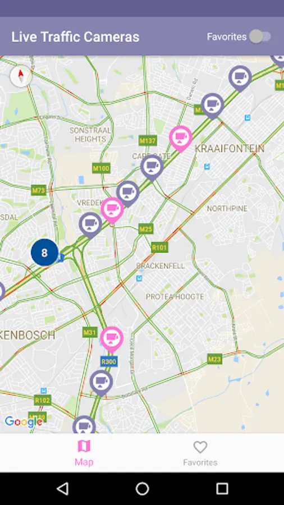Click the R300 route shield
284x505 pixels.
click(x=109, y=361)
